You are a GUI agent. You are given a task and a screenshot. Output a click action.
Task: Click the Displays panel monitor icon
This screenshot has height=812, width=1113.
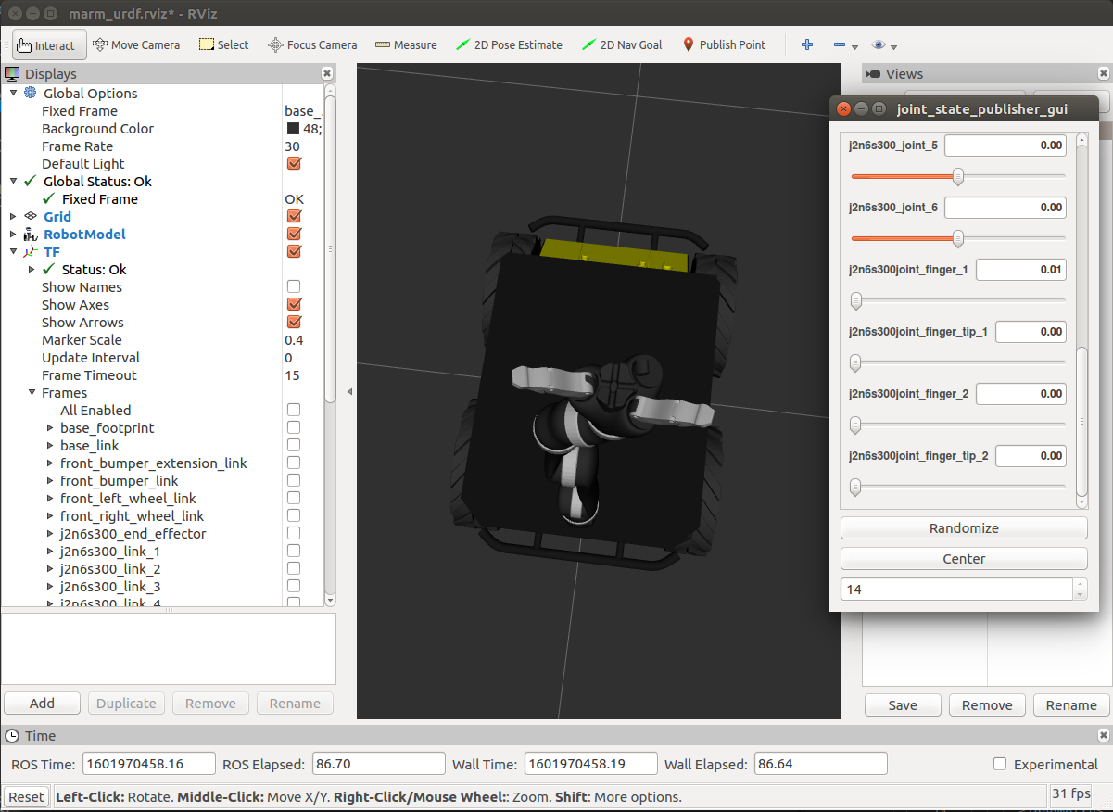(12, 74)
